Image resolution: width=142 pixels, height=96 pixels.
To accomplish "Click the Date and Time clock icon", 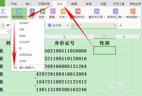I will tap(78, 11).
